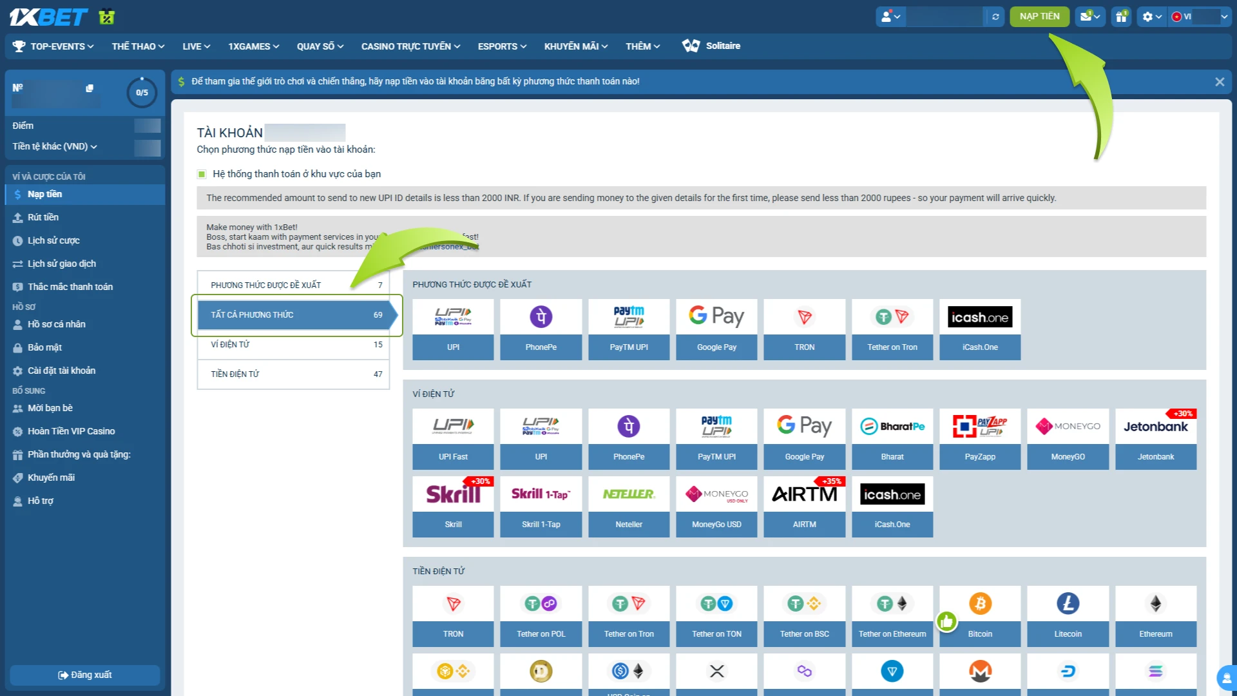Pick PayTM UPI in the recommended section

(x=629, y=329)
